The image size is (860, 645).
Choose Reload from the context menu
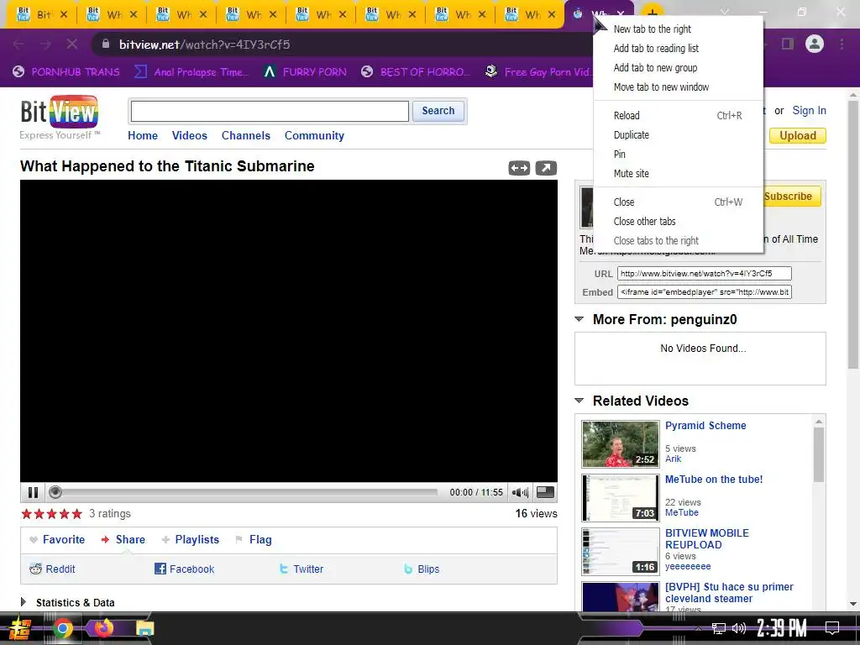tap(678, 115)
